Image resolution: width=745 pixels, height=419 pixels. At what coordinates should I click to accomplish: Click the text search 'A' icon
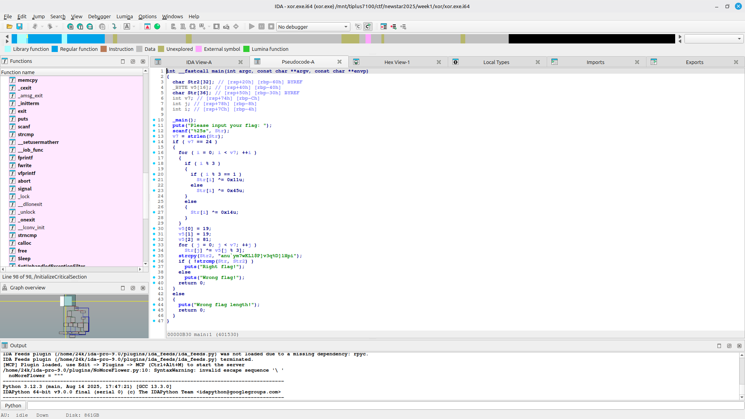pyautogui.click(x=127, y=26)
